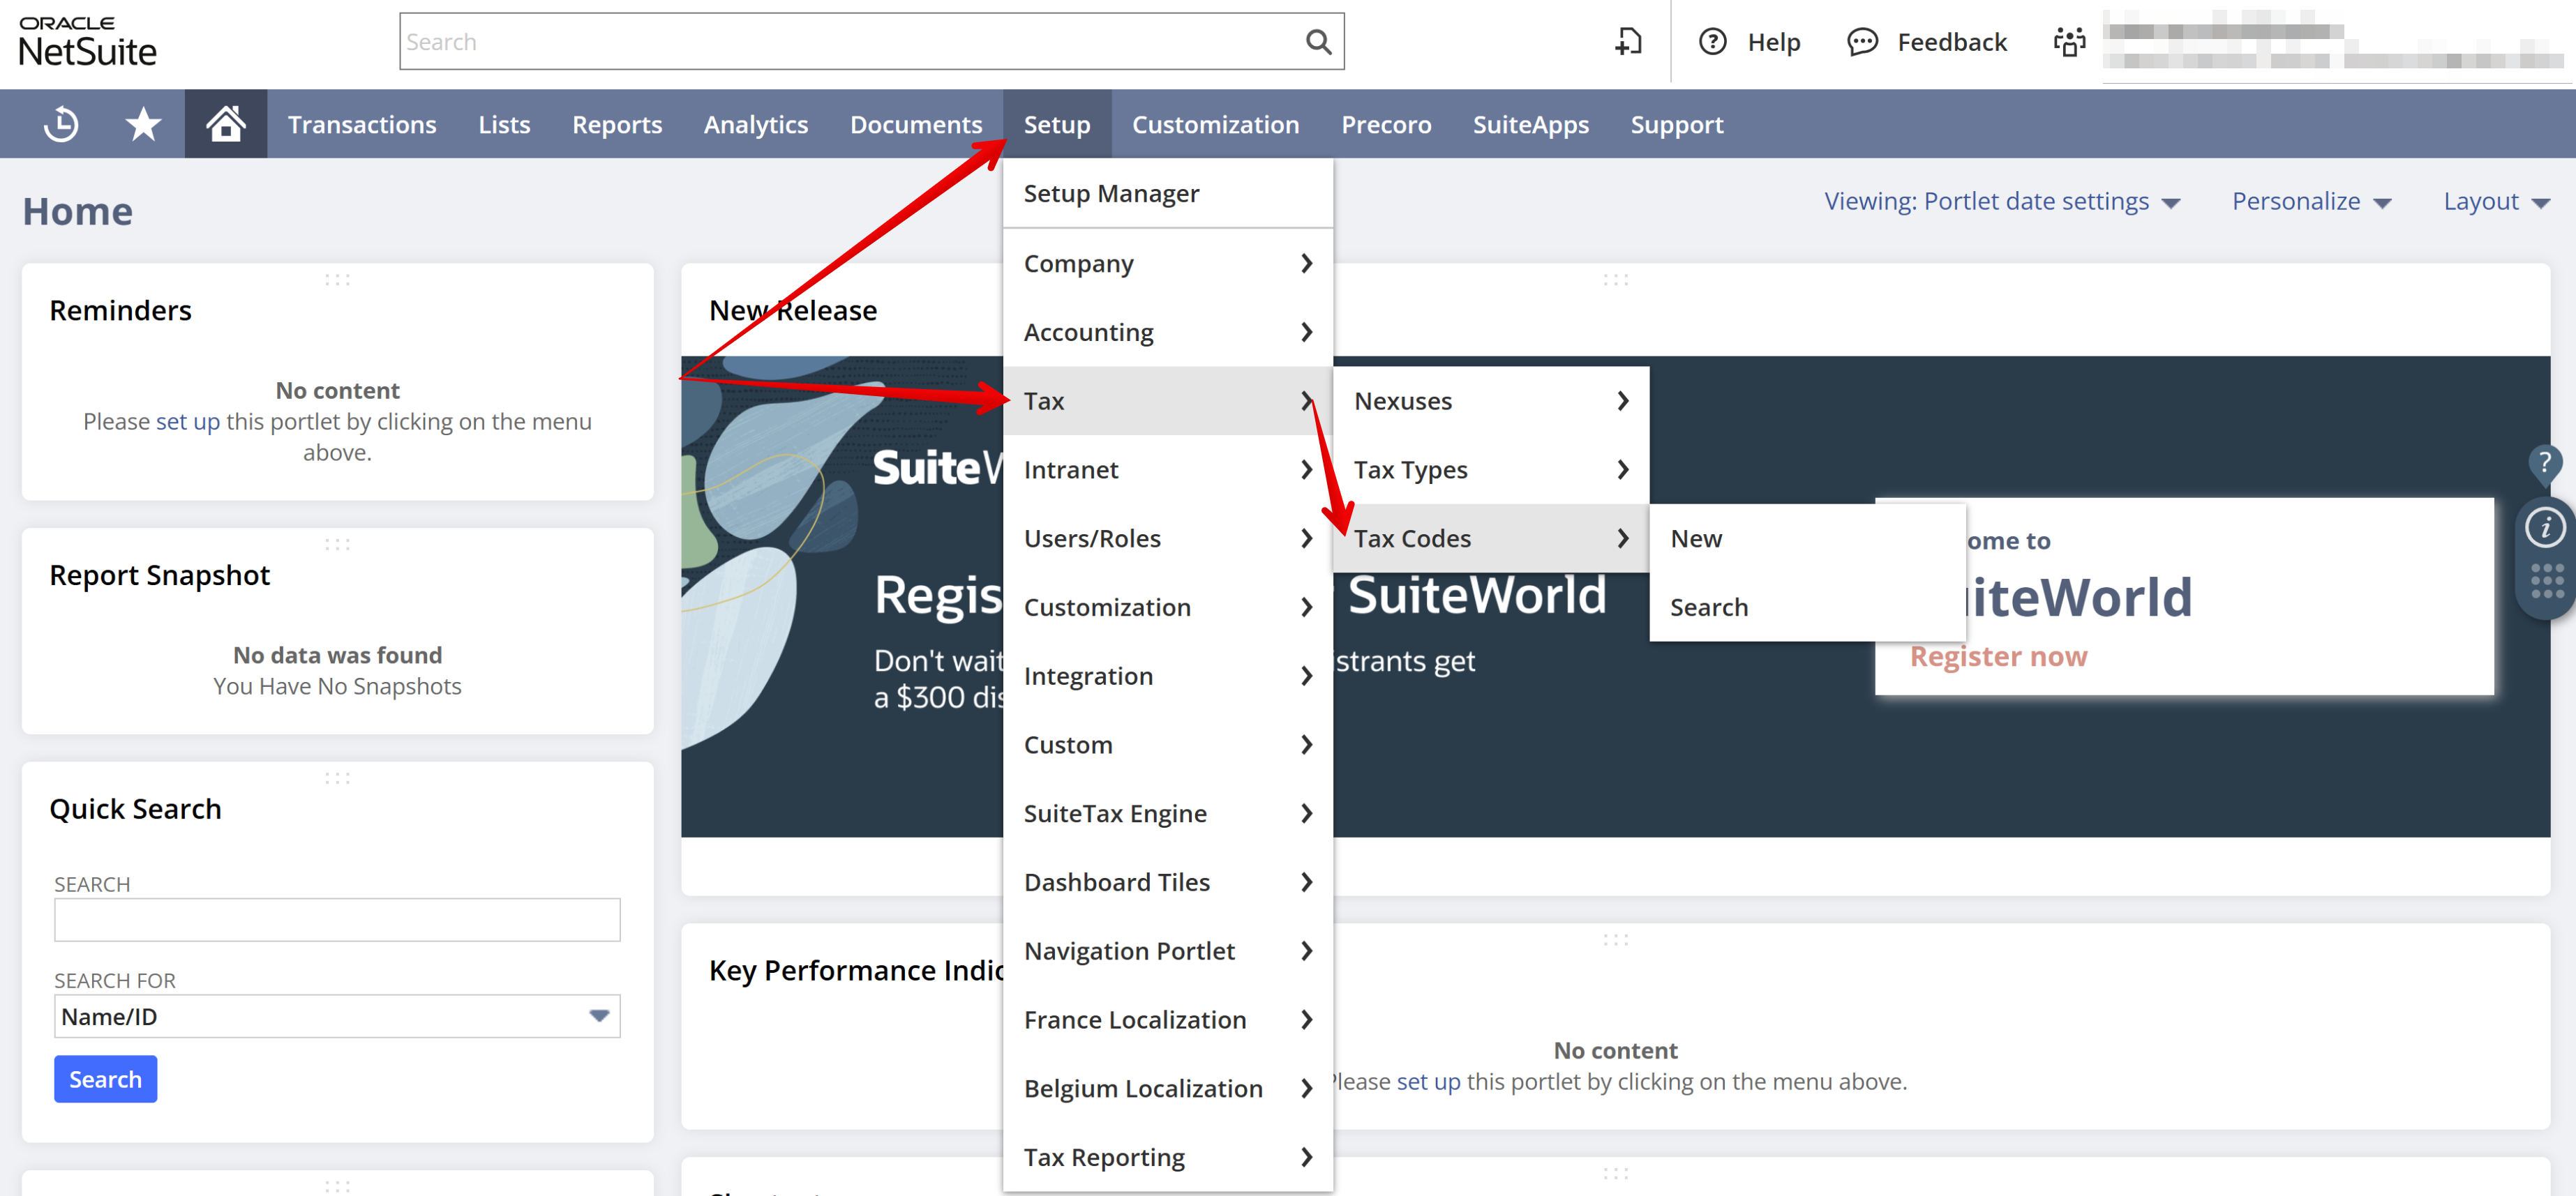The image size is (2576, 1196).
Task: Expand the Accounting submenu
Action: click(x=1167, y=333)
